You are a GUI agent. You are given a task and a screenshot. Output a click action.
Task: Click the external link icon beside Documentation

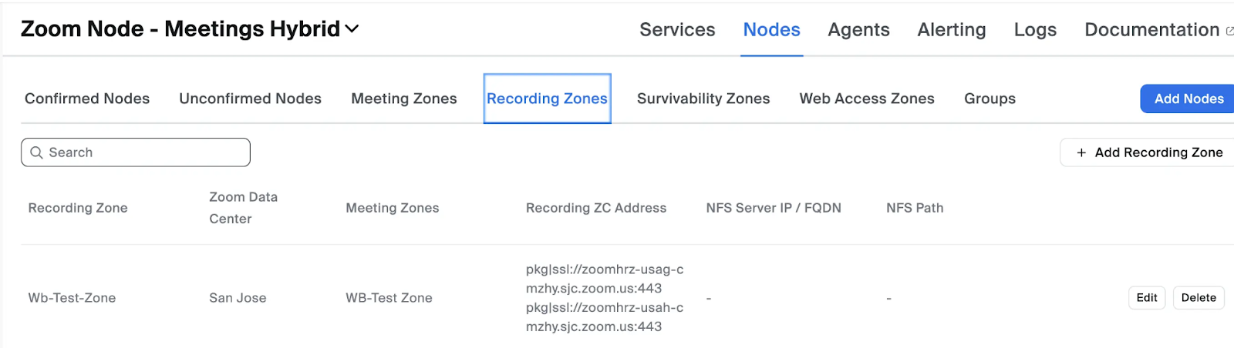1229,31
